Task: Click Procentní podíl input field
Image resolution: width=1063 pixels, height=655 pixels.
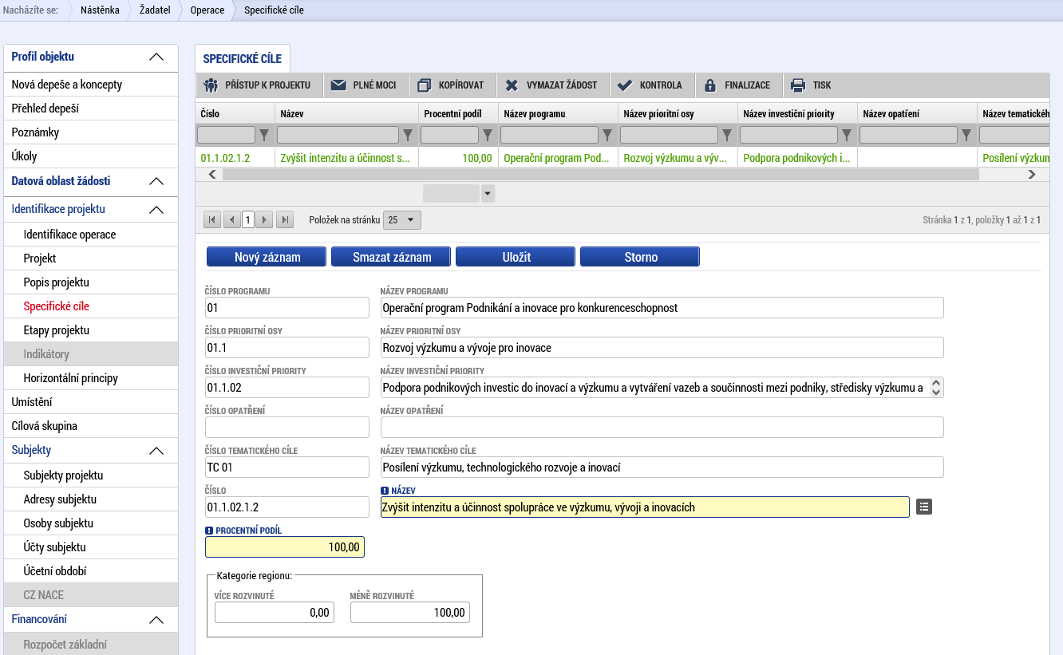Action: click(x=285, y=546)
